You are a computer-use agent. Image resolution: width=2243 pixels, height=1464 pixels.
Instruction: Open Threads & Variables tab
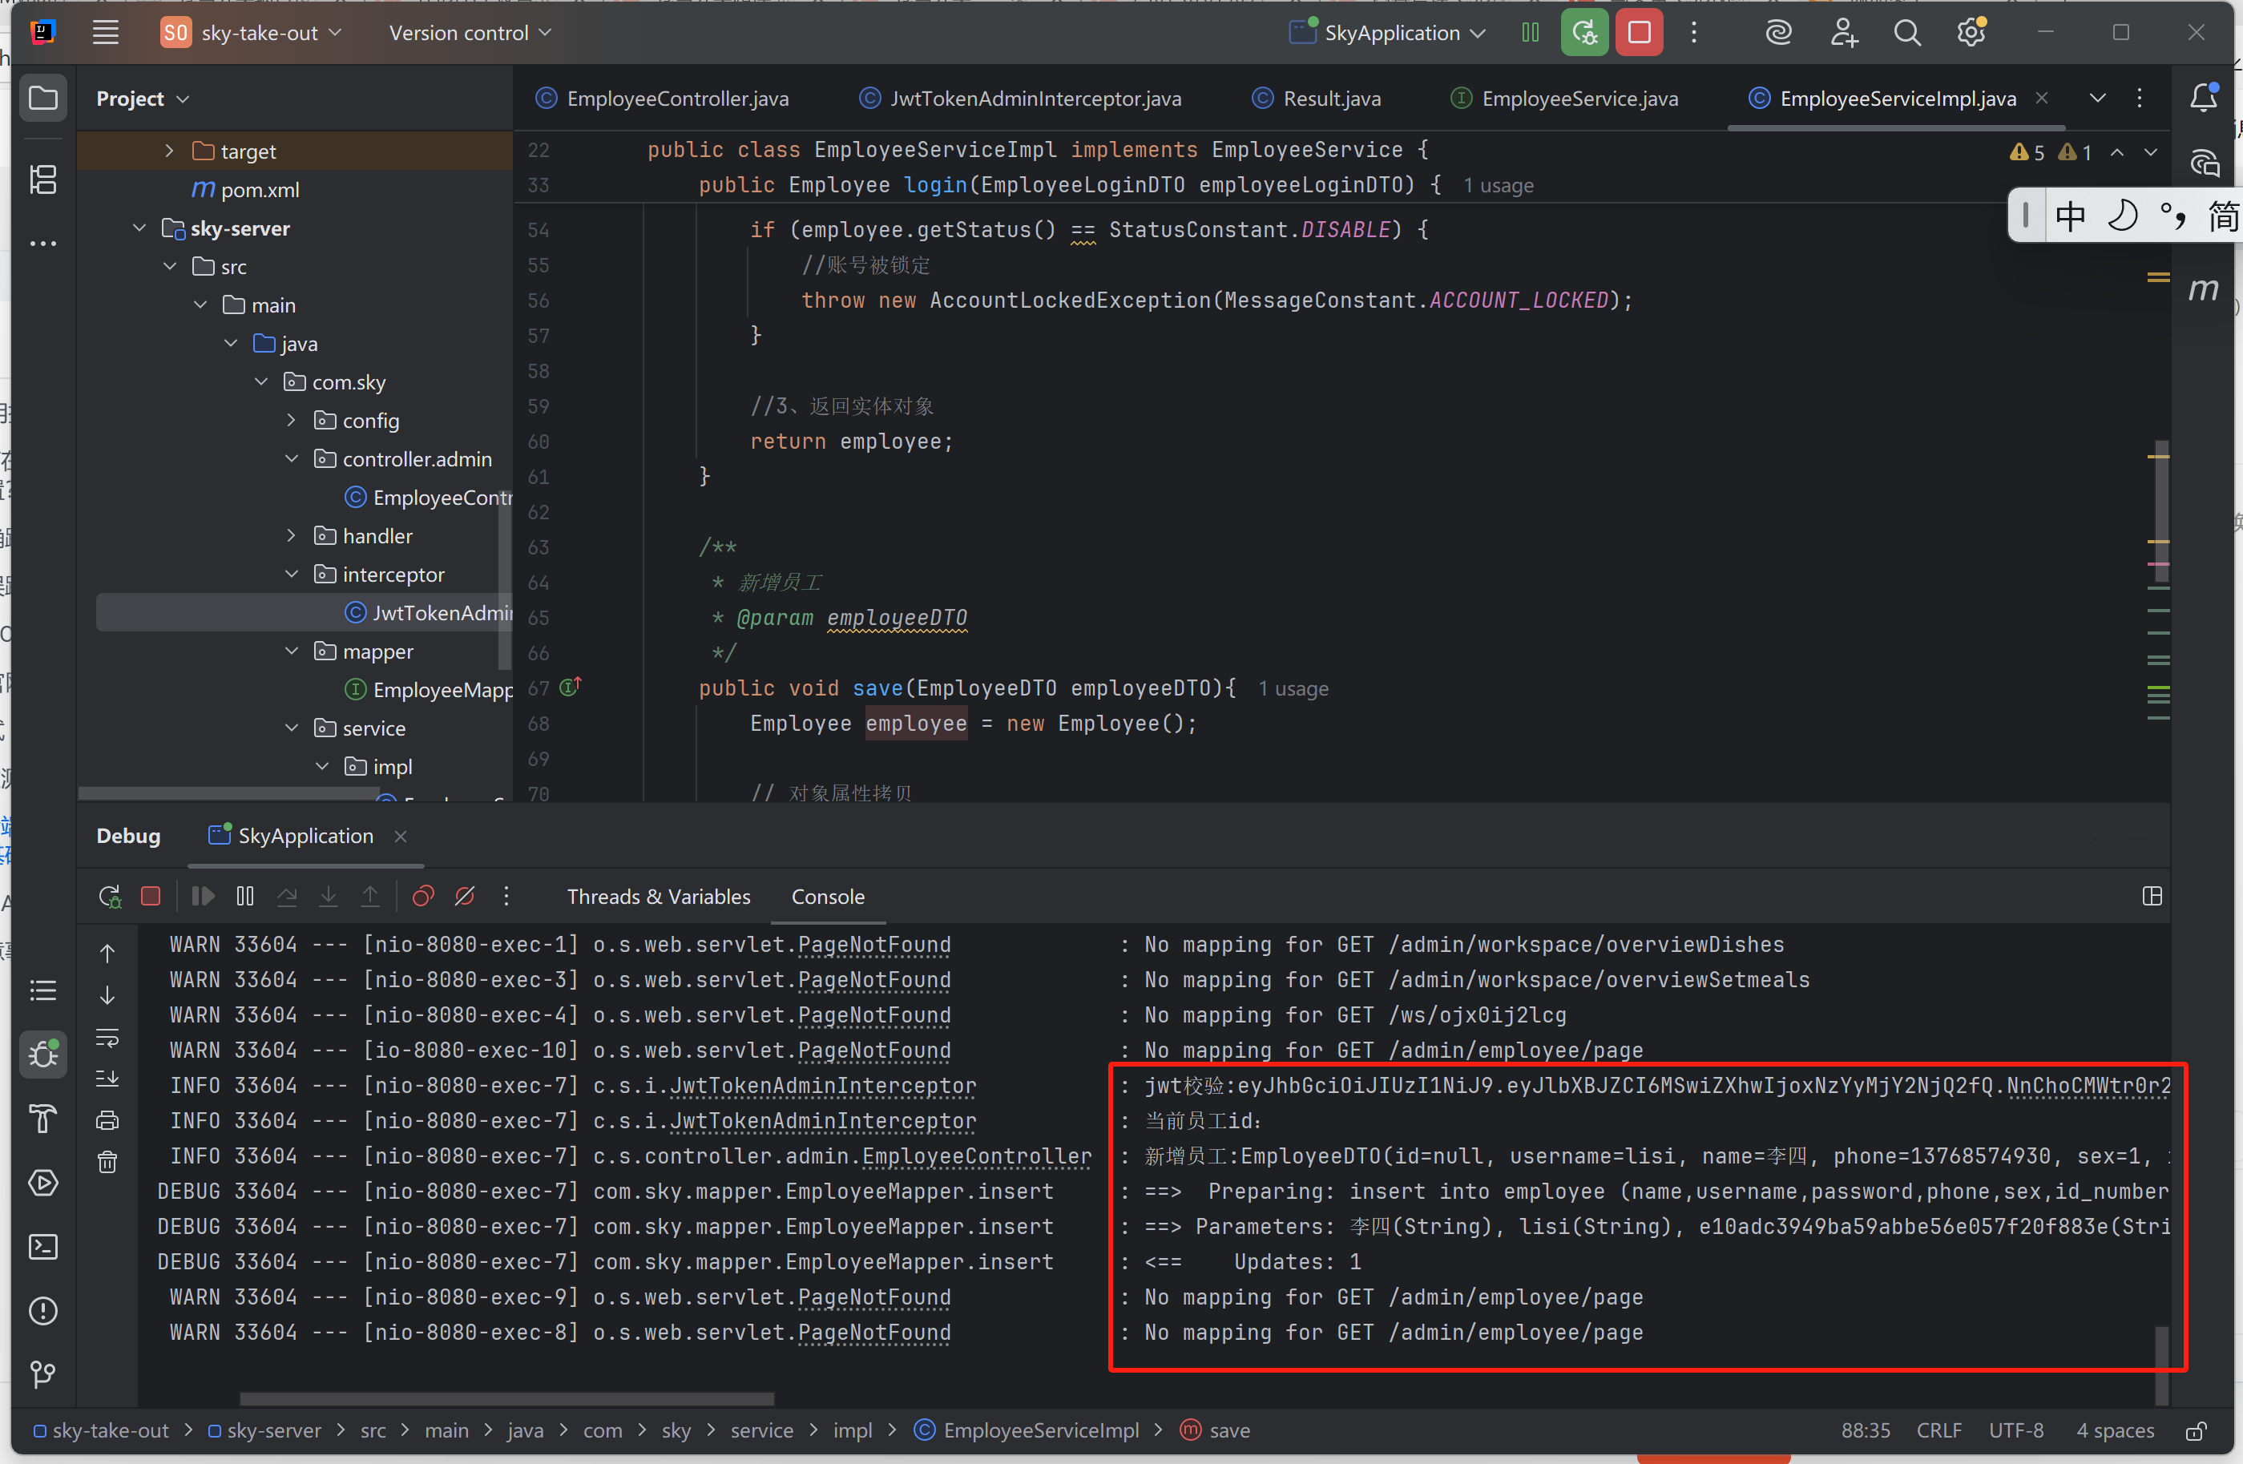point(658,896)
